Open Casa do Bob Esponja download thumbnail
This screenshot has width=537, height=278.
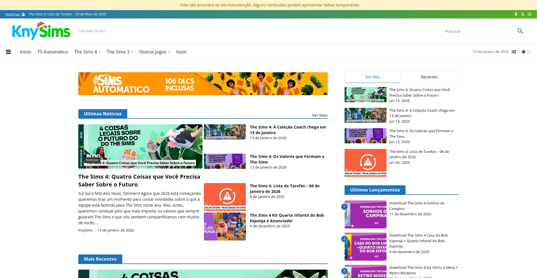pyautogui.click(x=366, y=247)
